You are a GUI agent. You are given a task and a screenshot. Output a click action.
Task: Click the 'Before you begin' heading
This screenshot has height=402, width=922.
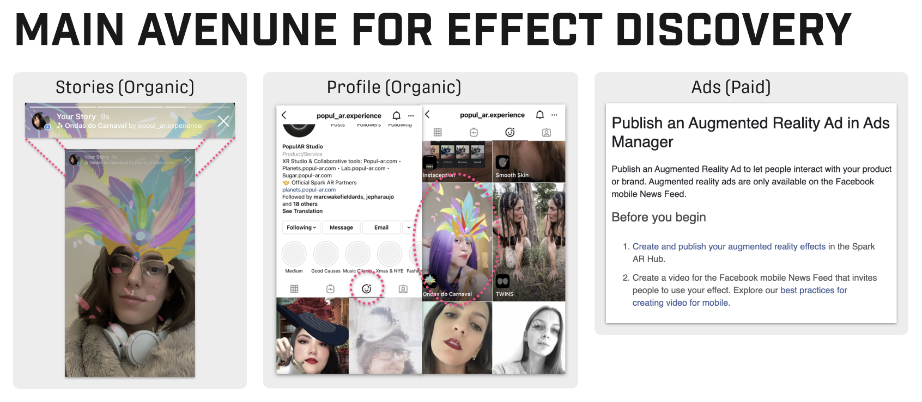click(658, 217)
